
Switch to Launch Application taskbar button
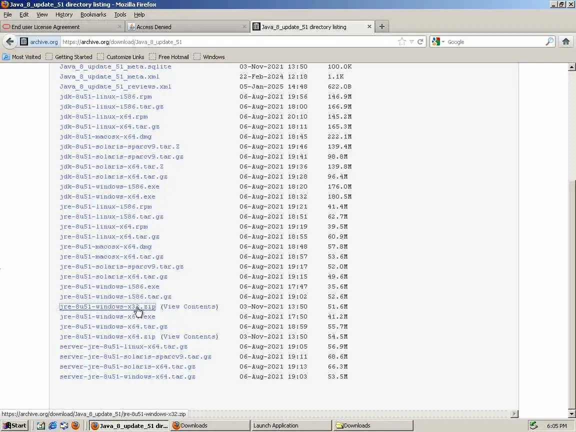coord(291,425)
